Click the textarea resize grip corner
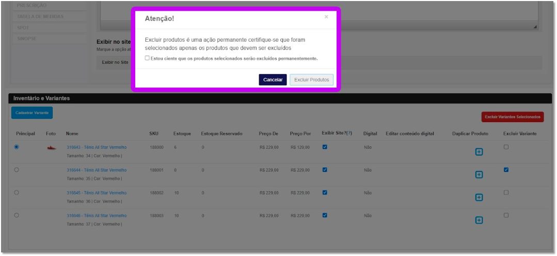Image resolution: width=557 pixels, height=256 pixels. [x=535, y=27]
